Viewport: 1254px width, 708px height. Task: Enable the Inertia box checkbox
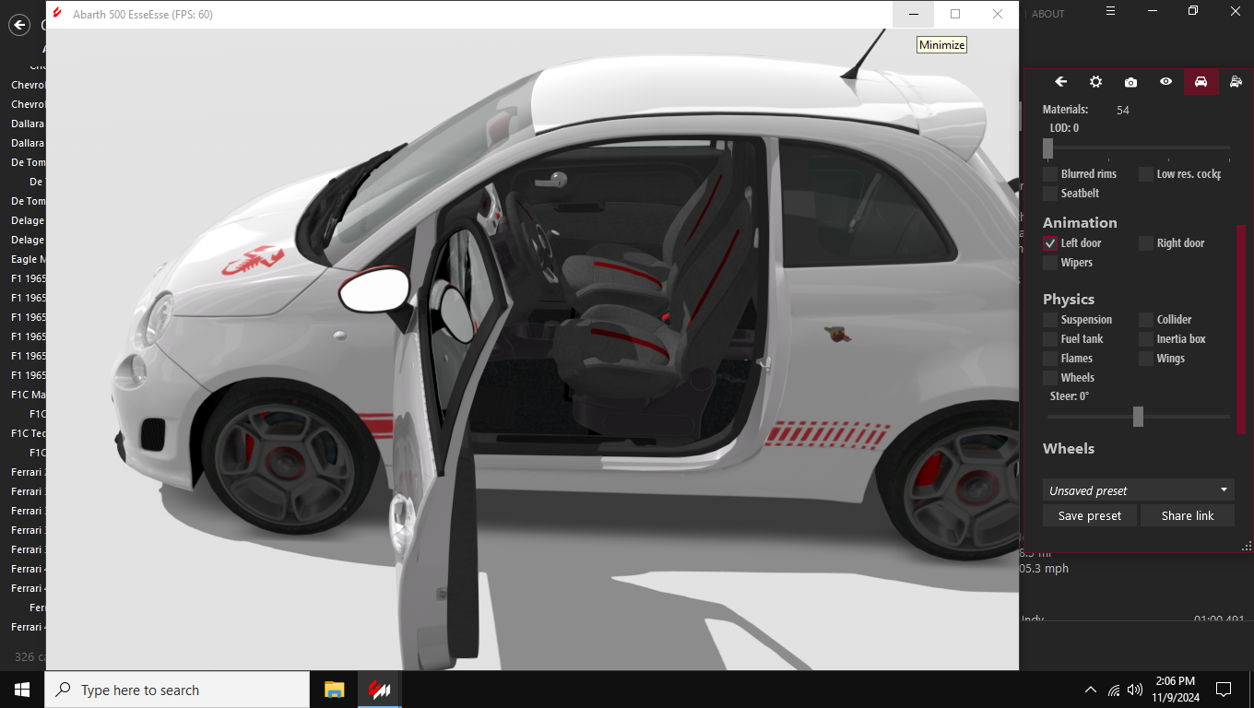click(x=1146, y=339)
